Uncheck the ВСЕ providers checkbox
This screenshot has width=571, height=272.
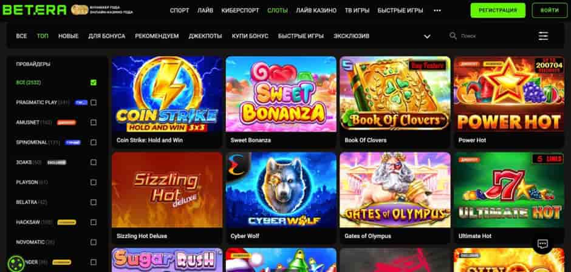click(94, 83)
